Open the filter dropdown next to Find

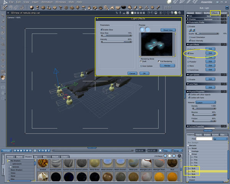click(x=220, y=139)
